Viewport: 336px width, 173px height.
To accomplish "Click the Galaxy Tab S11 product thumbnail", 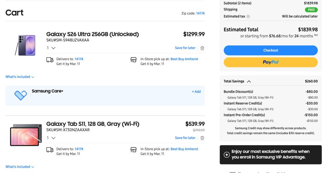I will tap(26, 134).
